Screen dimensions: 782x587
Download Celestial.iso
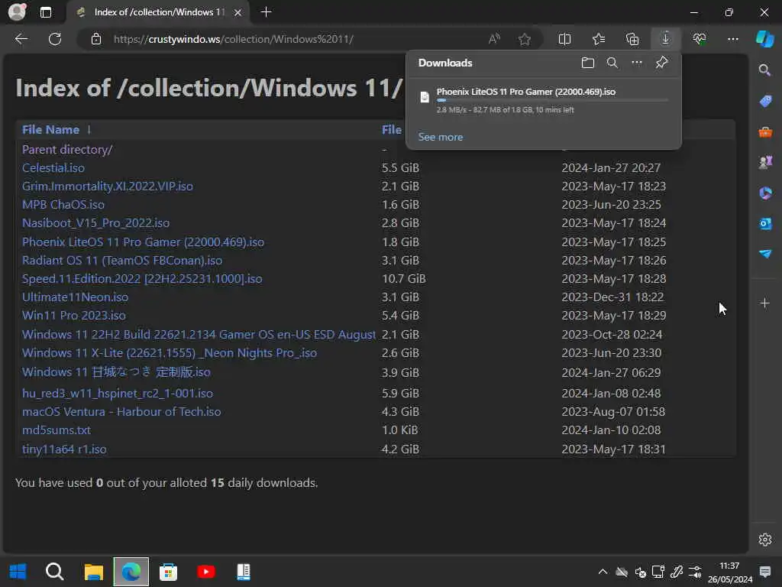point(53,167)
